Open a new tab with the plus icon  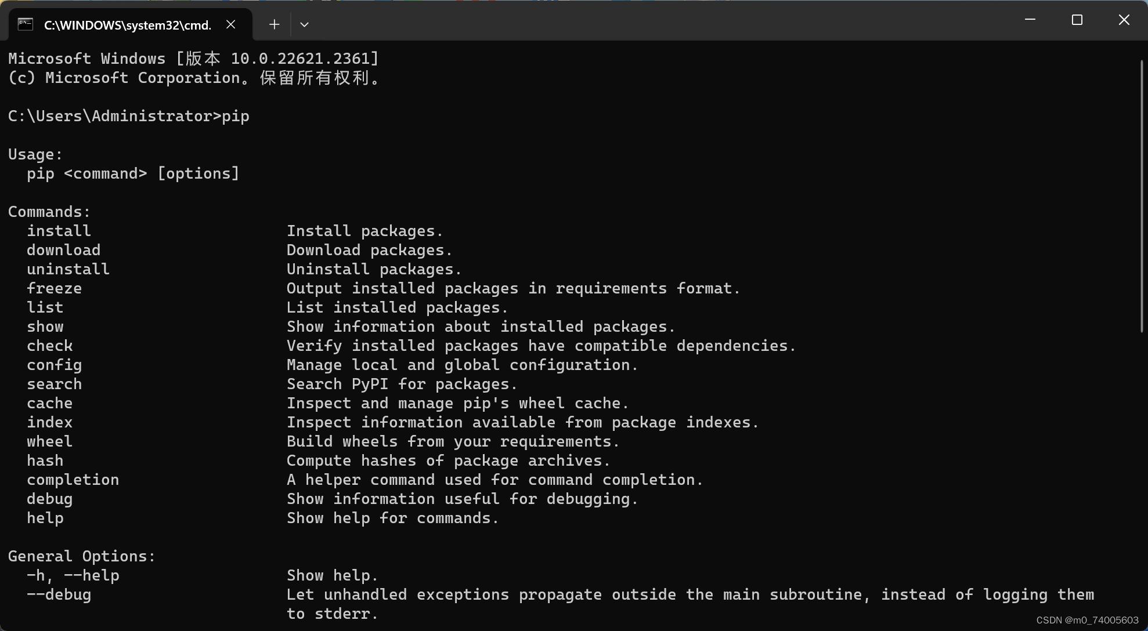(273, 24)
